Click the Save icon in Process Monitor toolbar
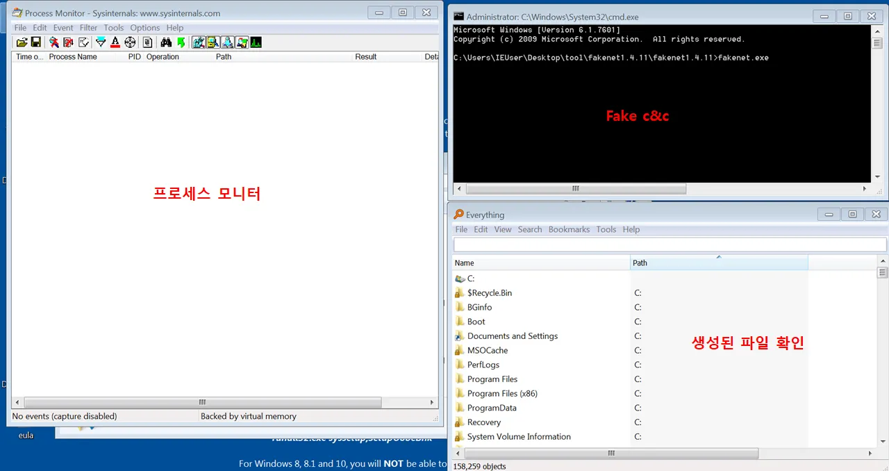Image resolution: width=889 pixels, height=471 pixels. click(x=35, y=42)
